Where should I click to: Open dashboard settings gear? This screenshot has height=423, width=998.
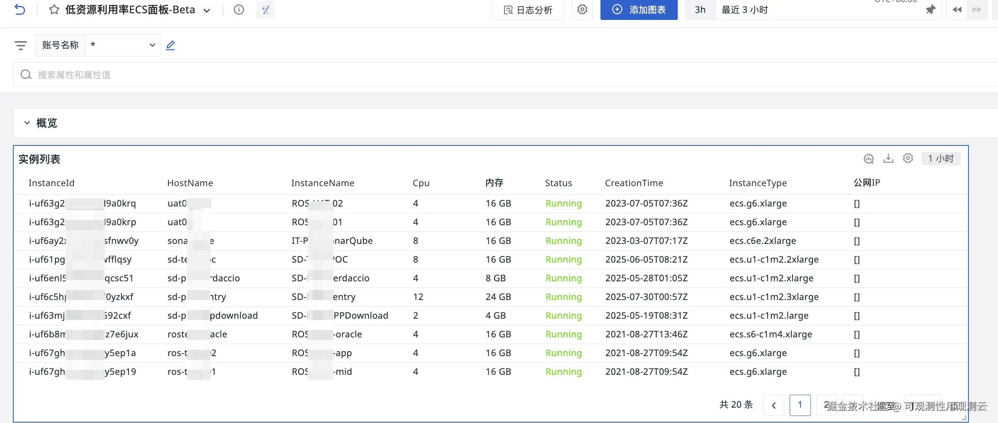point(582,10)
